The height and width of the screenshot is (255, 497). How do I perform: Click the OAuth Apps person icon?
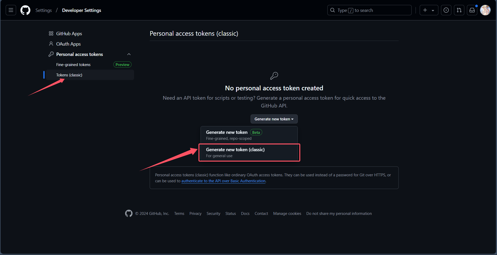(51, 44)
